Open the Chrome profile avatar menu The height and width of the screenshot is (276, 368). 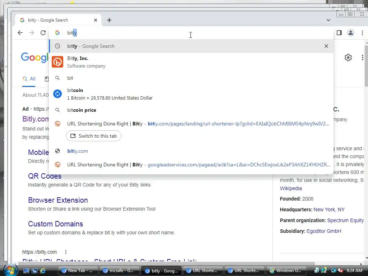[x=351, y=33]
